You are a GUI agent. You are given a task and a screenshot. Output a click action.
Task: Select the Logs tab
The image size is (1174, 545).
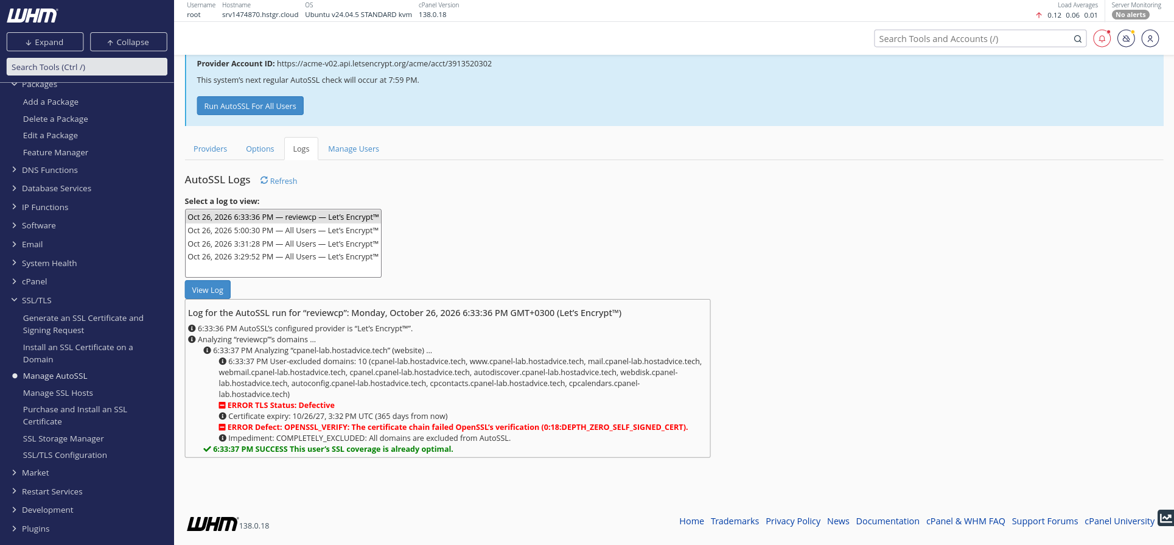point(301,149)
